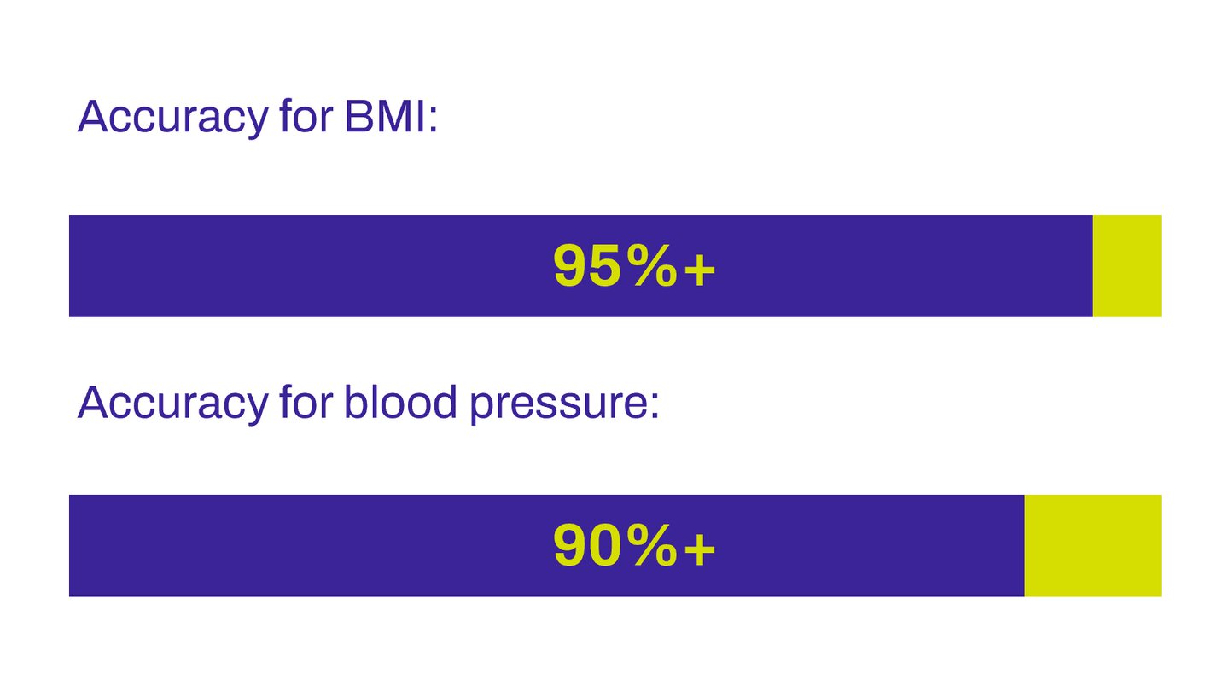The width and height of the screenshot is (1229, 691).
Task: Click the percent symbol in "95%+"
Action: point(651,266)
